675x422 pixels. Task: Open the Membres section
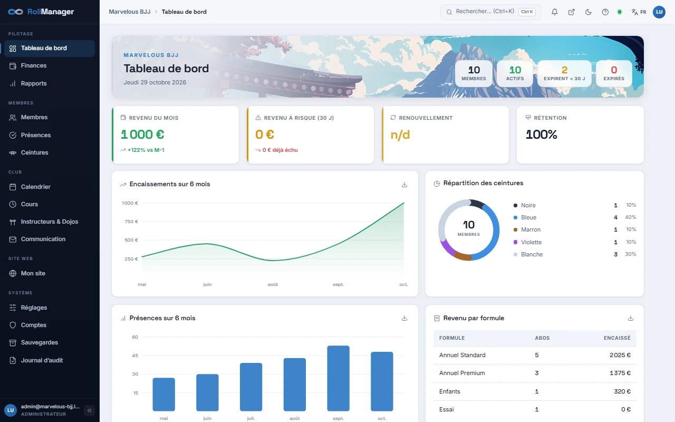50,118
